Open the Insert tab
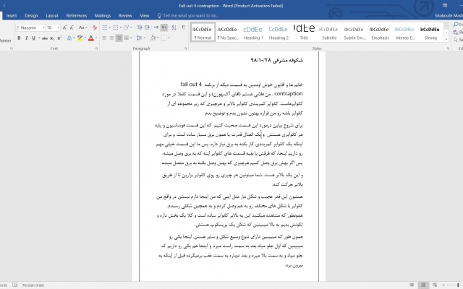 [12, 16]
